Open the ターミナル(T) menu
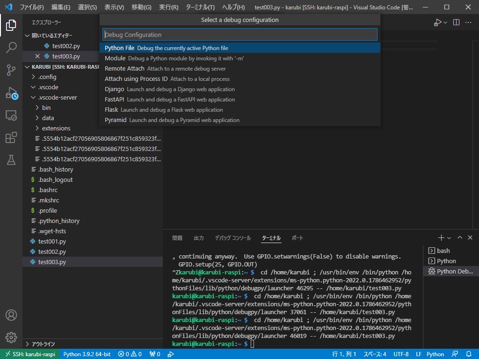Viewport: 479px width, 359px height. pyautogui.click(x=200, y=7)
